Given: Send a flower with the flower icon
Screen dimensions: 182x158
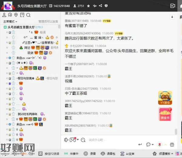Looking at the screenshot, I should [x=160, y=145].
